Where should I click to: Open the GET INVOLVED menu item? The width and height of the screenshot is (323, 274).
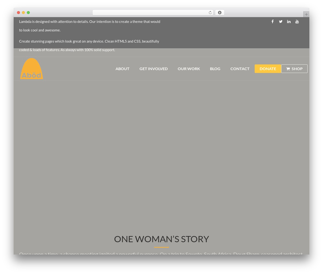(153, 69)
